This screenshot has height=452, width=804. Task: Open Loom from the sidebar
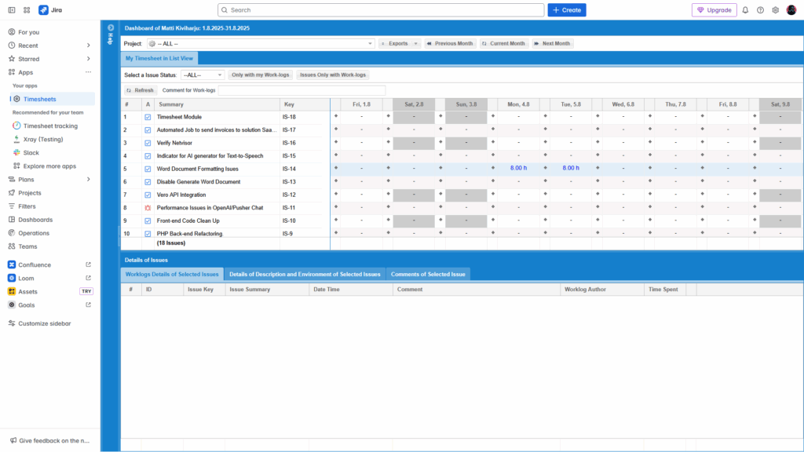tap(26, 278)
